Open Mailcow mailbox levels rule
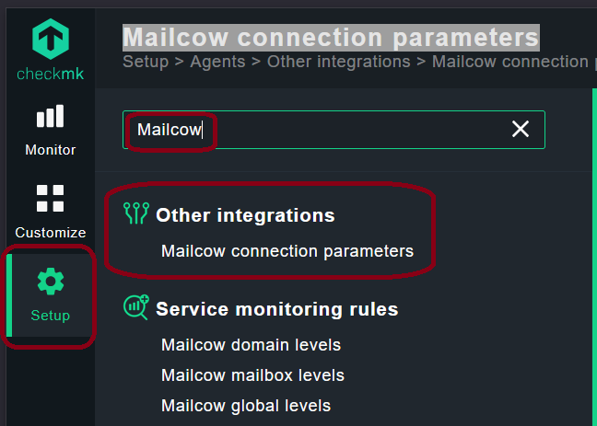The height and width of the screenshot is (426, 597). pyautogui.click(x=252, y=375)
